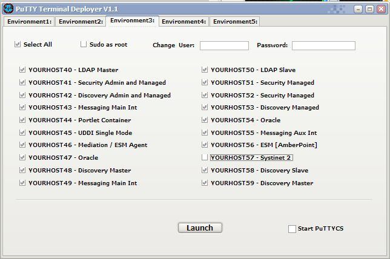
Task: Uncheck YOURHOST44 Portlet Container
Action: click(22, 120)
